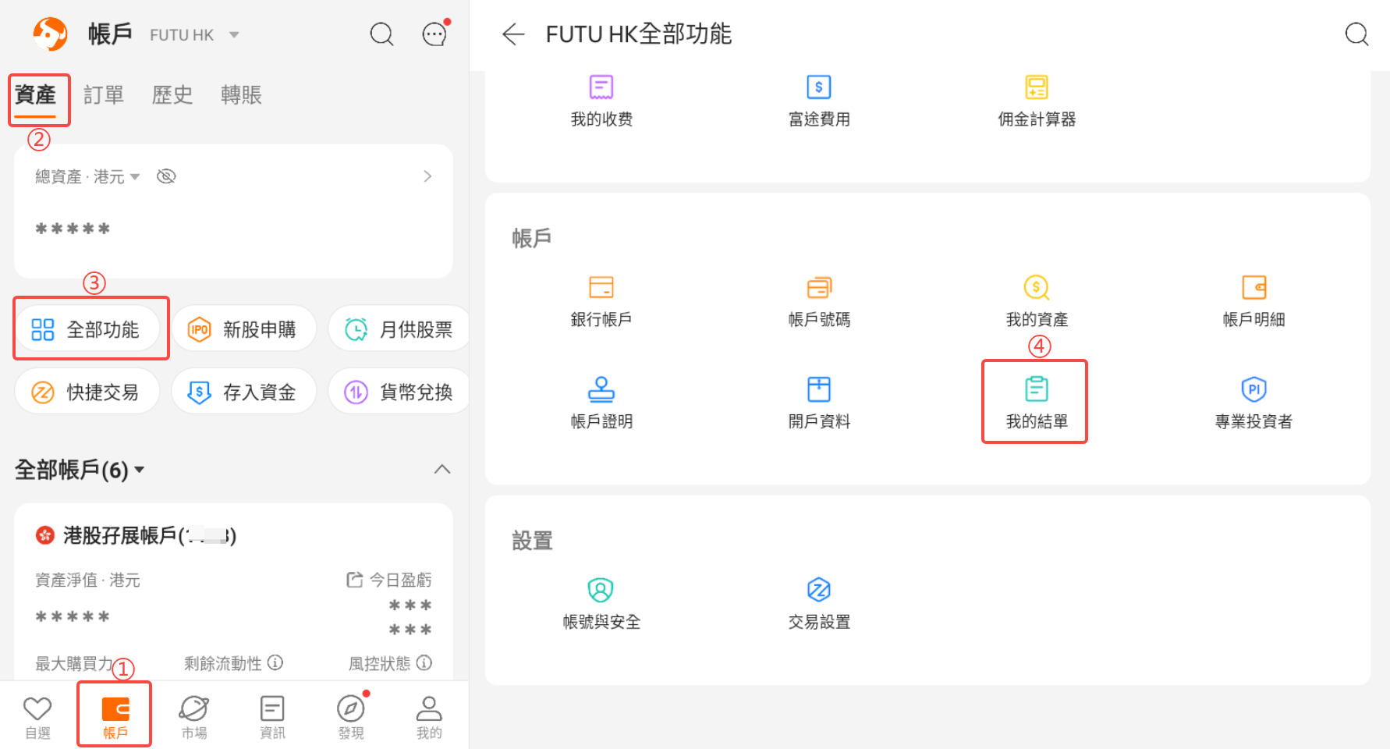
Task: Open 銀行帳戶 bank account
Action: tap(601, 301)
